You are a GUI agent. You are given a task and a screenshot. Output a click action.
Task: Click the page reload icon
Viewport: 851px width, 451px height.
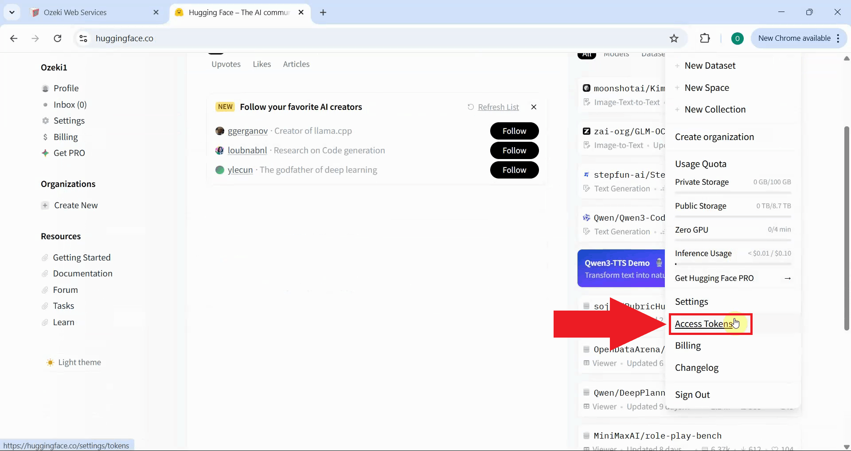pyautogui.click(x=57, y=39)
